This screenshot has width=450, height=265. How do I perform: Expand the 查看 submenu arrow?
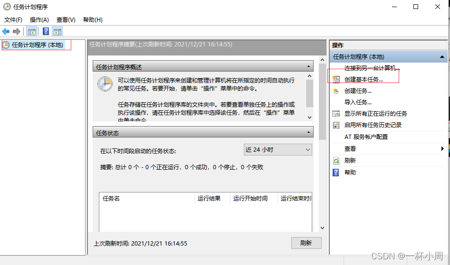click(x=442, y=148)
